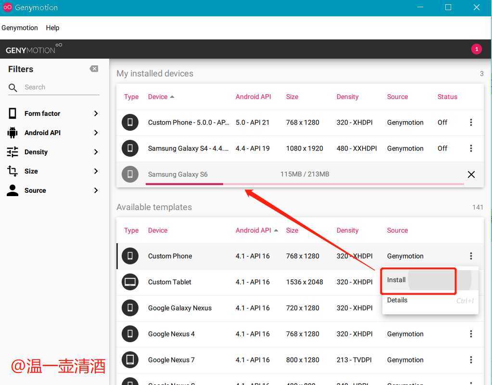
Task: Click the Google Nexus 4 device icon
Action: coord(130,334)
